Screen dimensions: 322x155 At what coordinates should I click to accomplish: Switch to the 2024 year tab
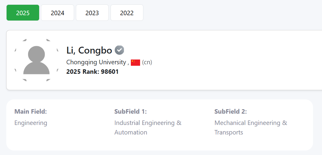(57, 13)
